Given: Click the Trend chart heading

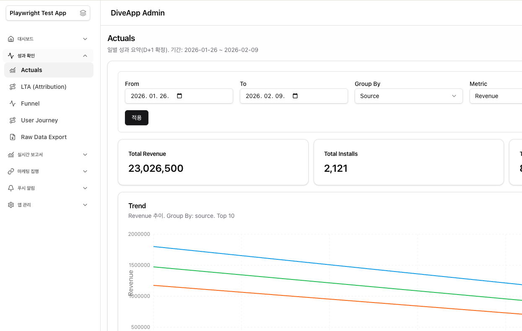Looking at the screenshot, I should coord(137,206).
